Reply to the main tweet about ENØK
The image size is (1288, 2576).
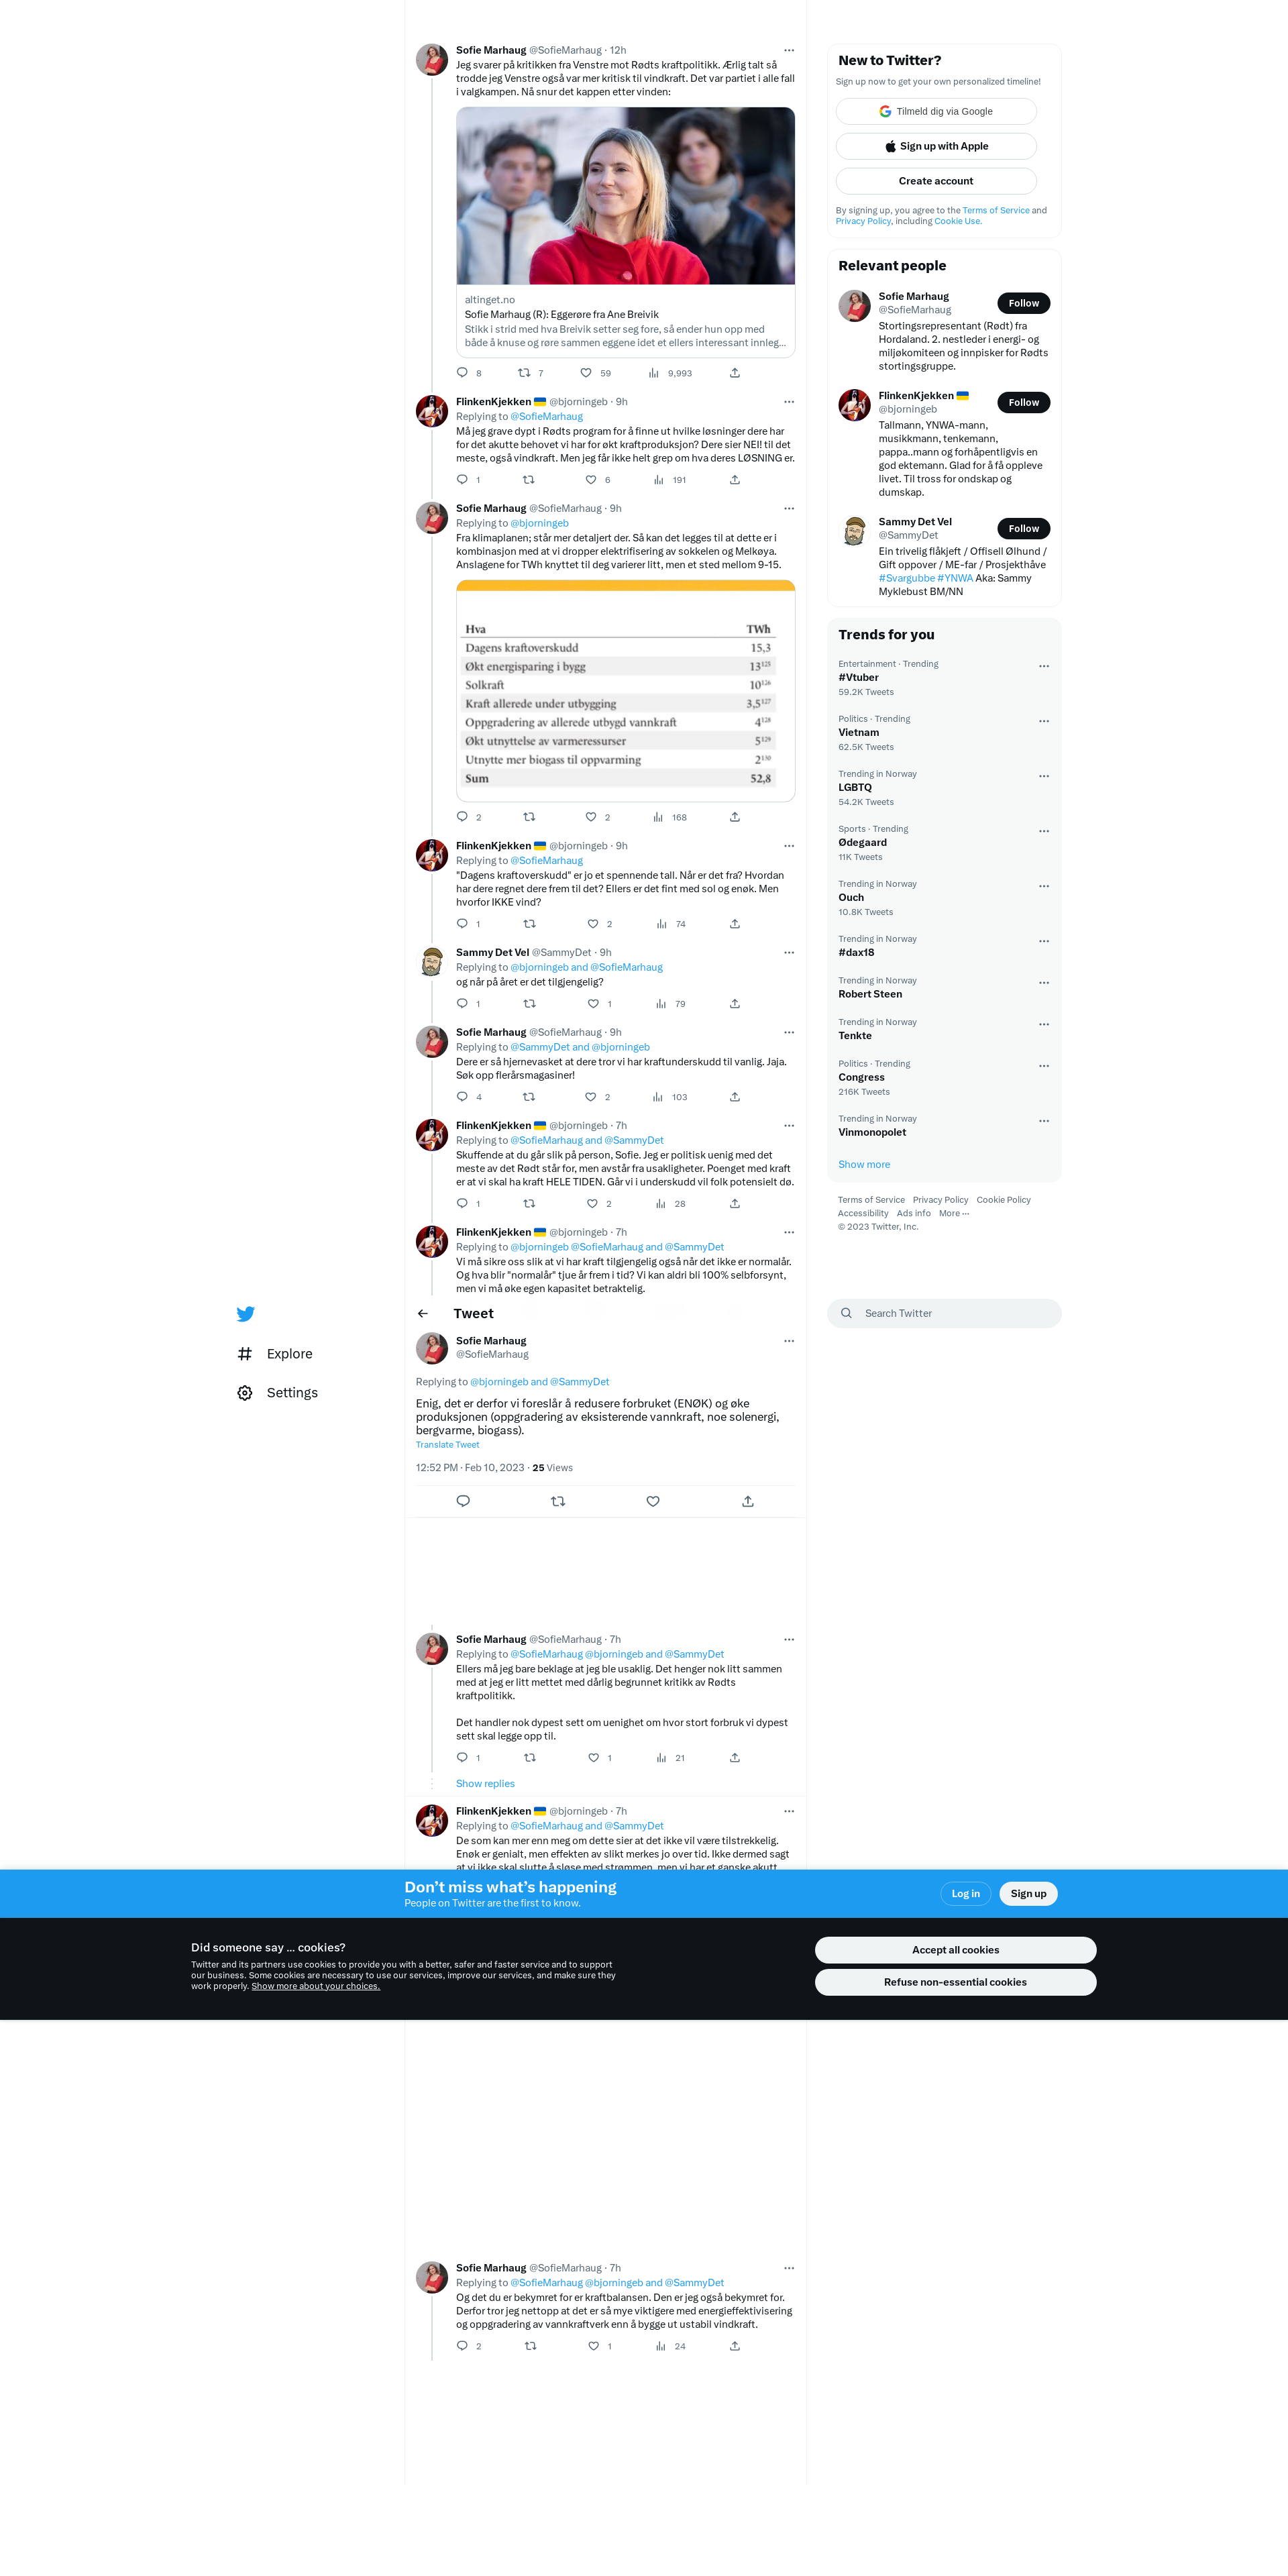(x=463, y=1500)
